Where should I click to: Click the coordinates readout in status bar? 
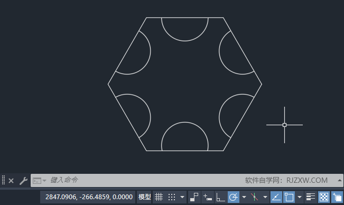click(89, 197)
